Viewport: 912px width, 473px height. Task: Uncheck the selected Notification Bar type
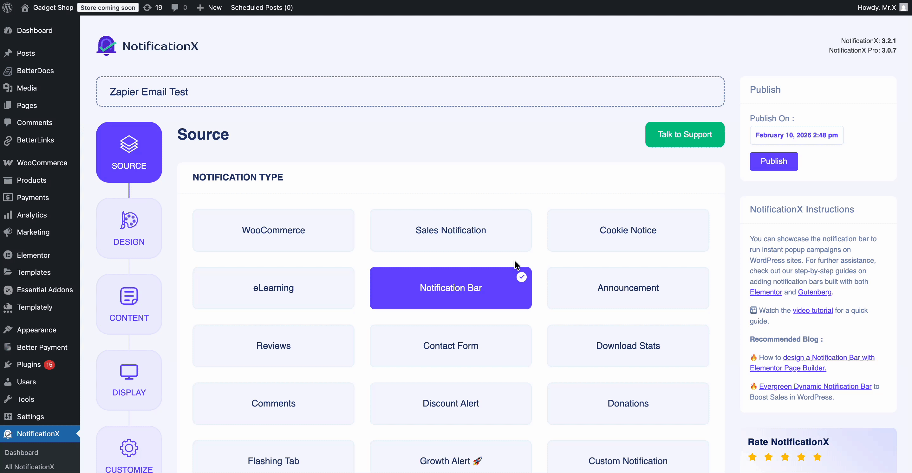[x=521, y=277]
